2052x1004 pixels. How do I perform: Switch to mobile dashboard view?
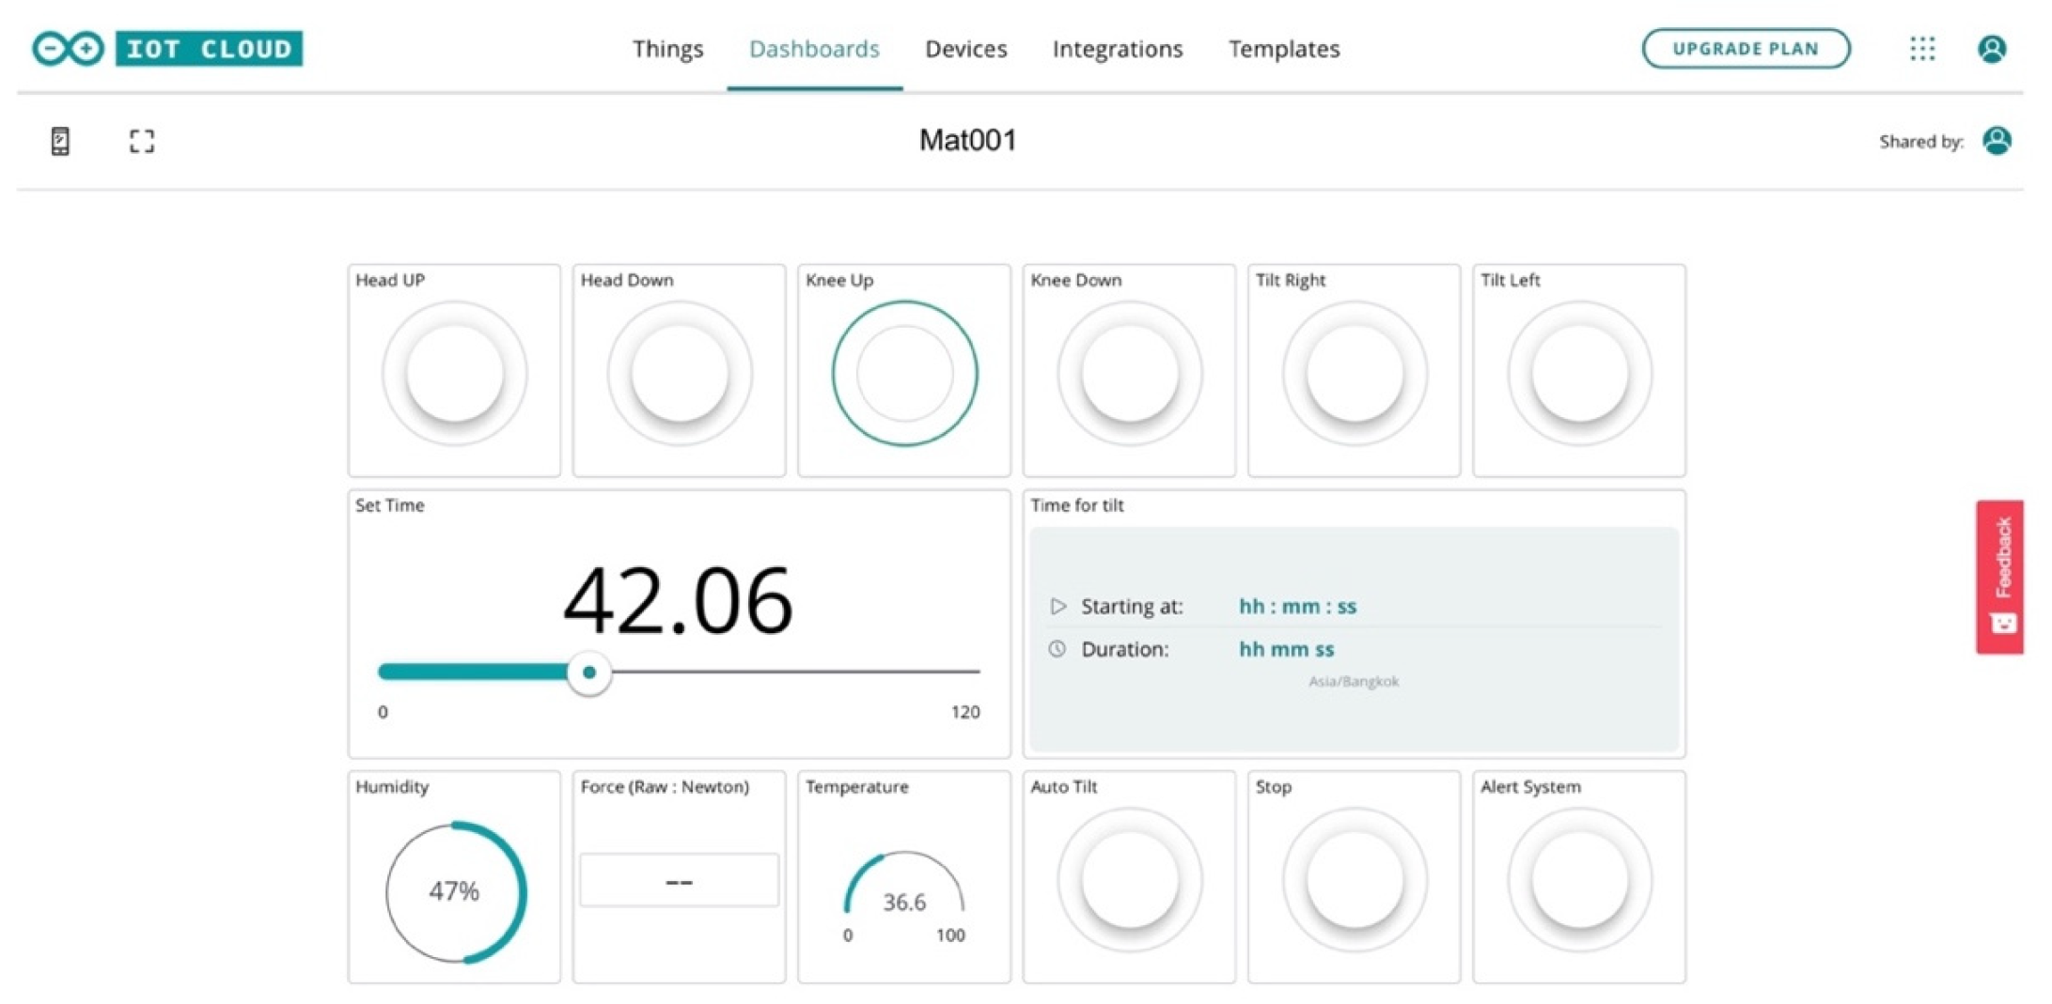59,140
